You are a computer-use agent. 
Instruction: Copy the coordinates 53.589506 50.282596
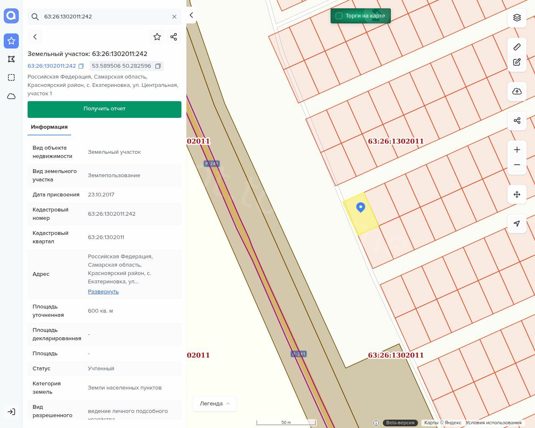coord(158,66)
